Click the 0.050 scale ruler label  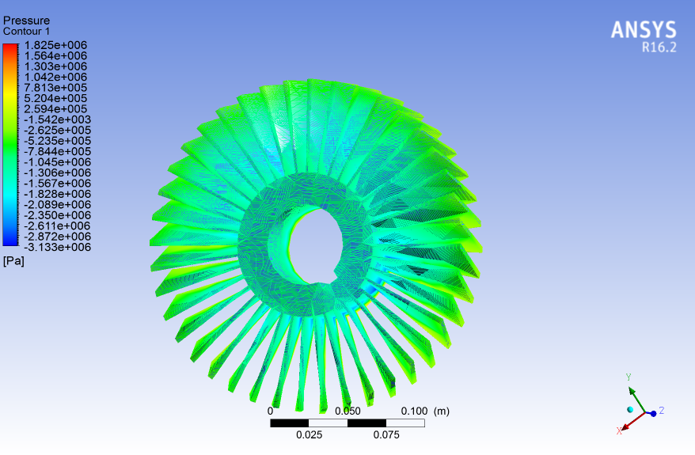347,411
